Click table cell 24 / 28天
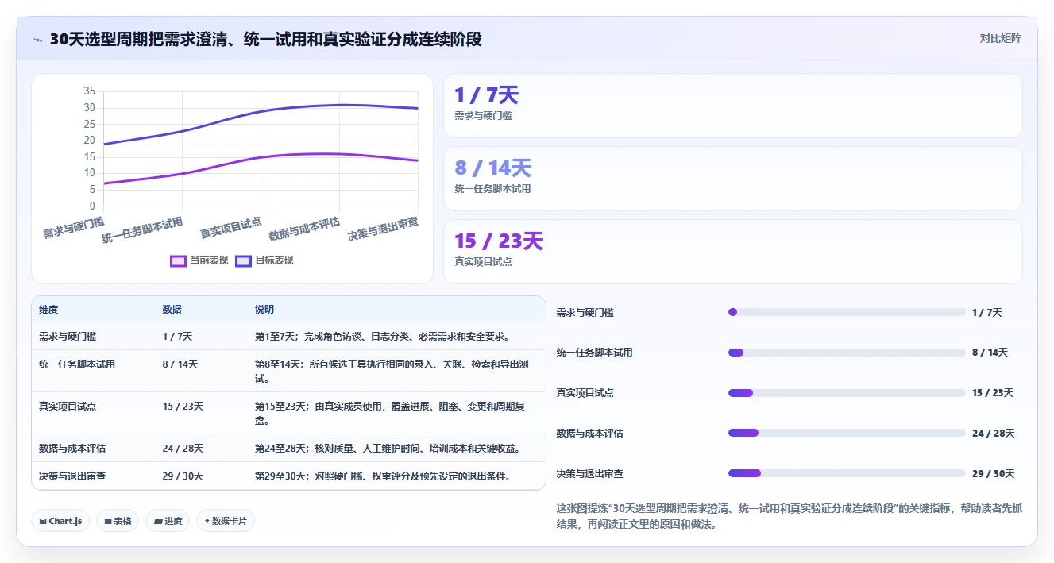Screen dimensions: 1054x563 183,449
